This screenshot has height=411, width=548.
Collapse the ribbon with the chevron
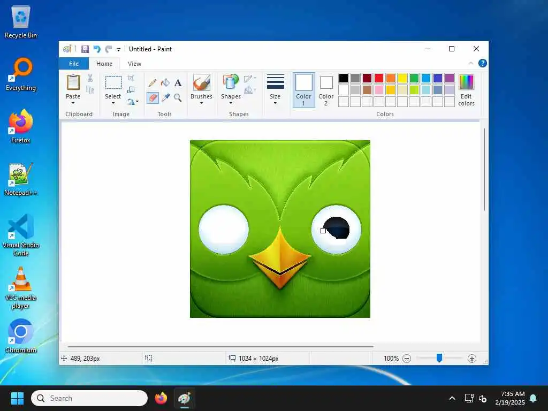(471, 63)
